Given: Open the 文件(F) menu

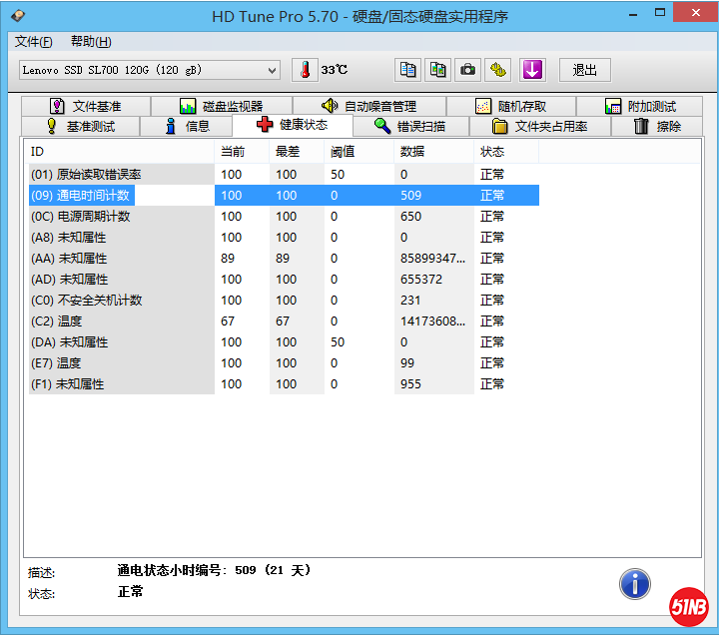Looking at the screenshot, I should point(34,42).
